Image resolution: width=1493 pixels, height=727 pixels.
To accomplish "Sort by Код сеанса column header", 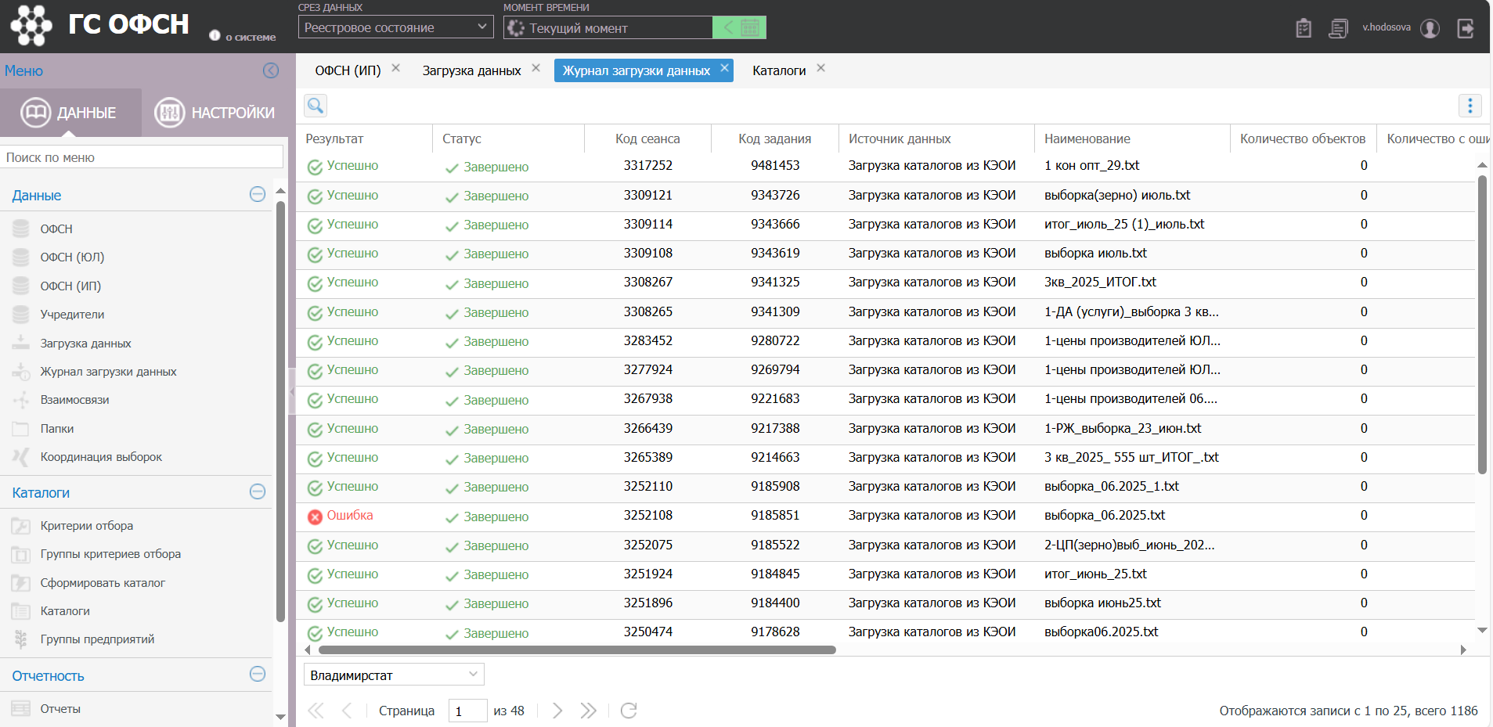I will (x=647, y=139).
